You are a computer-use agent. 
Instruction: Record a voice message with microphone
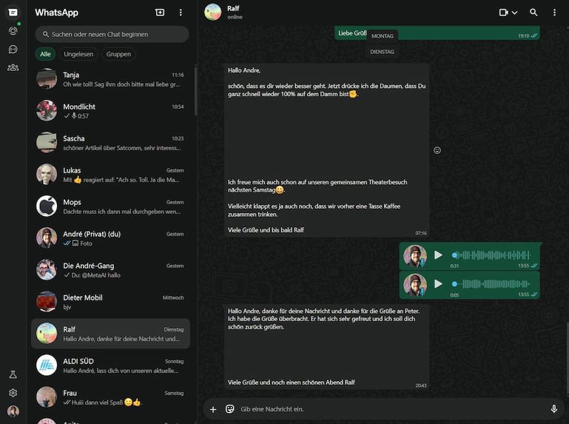(553, 408)
